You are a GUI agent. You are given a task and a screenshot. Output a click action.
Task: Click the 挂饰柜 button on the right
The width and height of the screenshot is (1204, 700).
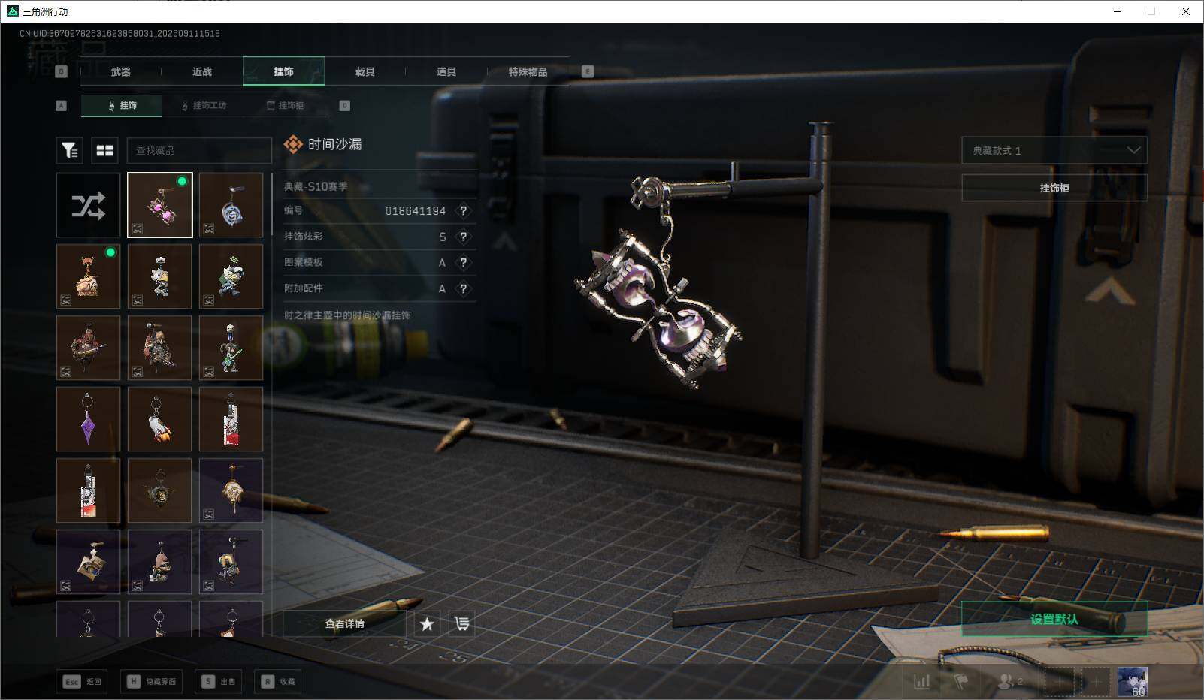1054,188
